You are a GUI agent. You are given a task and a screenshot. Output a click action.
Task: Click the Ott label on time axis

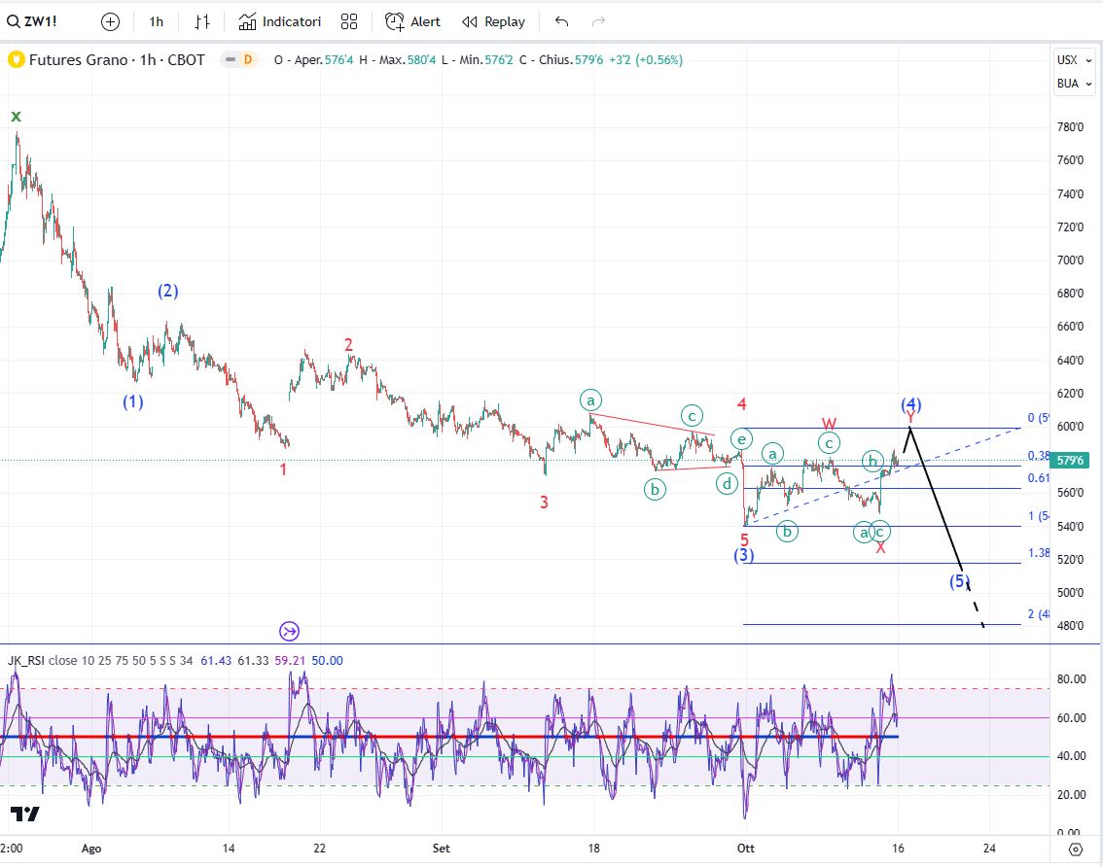pos(746,848)
